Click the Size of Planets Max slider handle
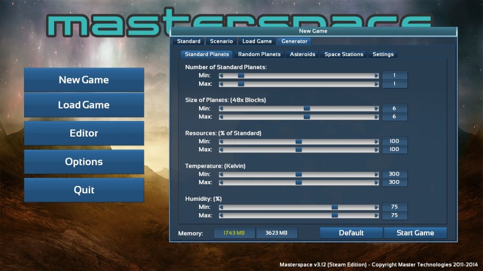 point(306,117)
